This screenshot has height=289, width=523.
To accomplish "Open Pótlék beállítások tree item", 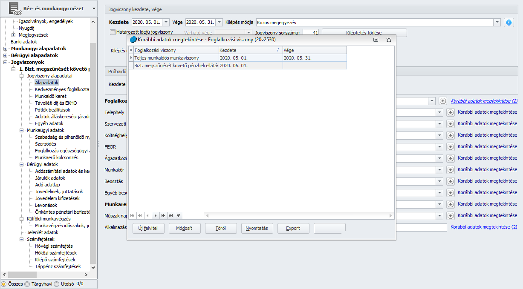I will [52, 110].
